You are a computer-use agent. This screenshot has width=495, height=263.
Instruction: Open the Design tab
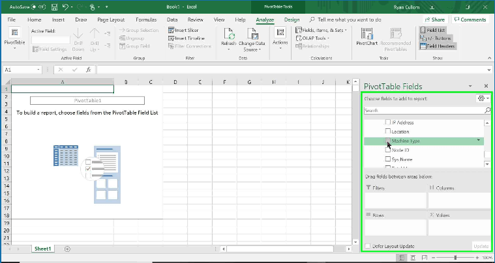click(292, 20)
